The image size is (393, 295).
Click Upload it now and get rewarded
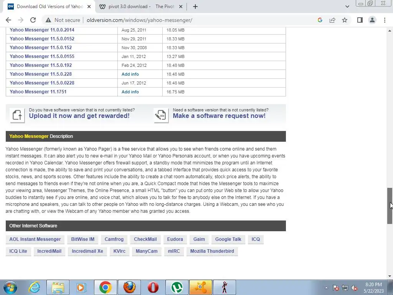(79, 116)
